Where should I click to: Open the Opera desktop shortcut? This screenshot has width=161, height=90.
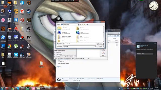(22, 21)
